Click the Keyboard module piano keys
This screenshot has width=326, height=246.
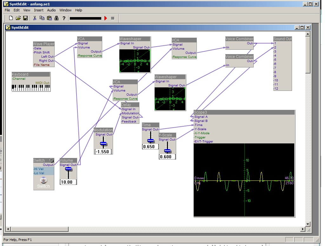pyautogui.click(x=31, y=88)
